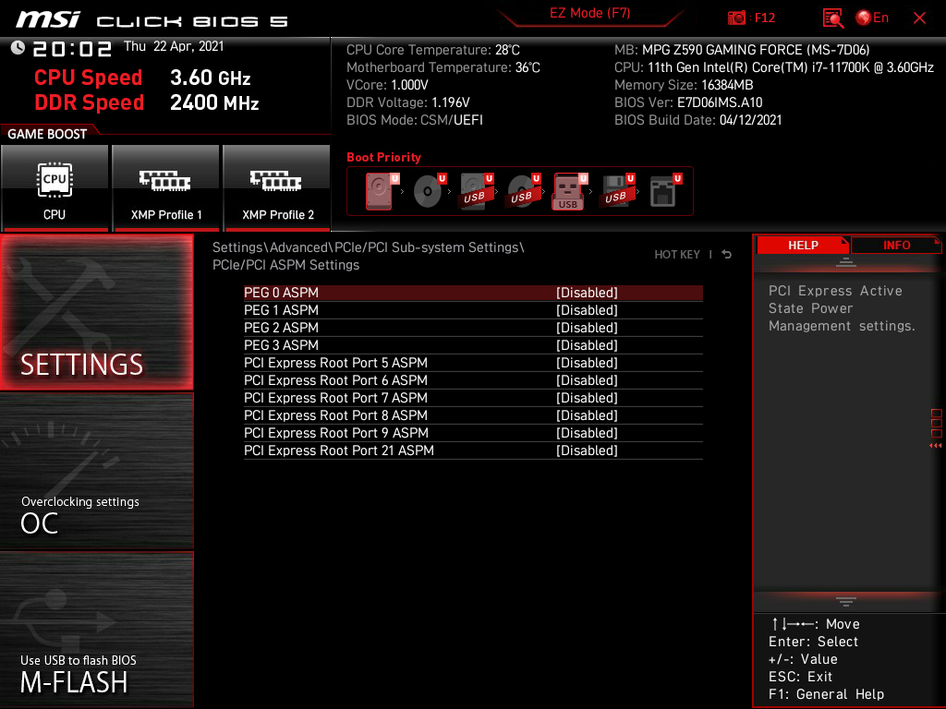946x709 pixels.
Task: Change PEG 2 ASPM Disabled value
Action: coord(587,328)
